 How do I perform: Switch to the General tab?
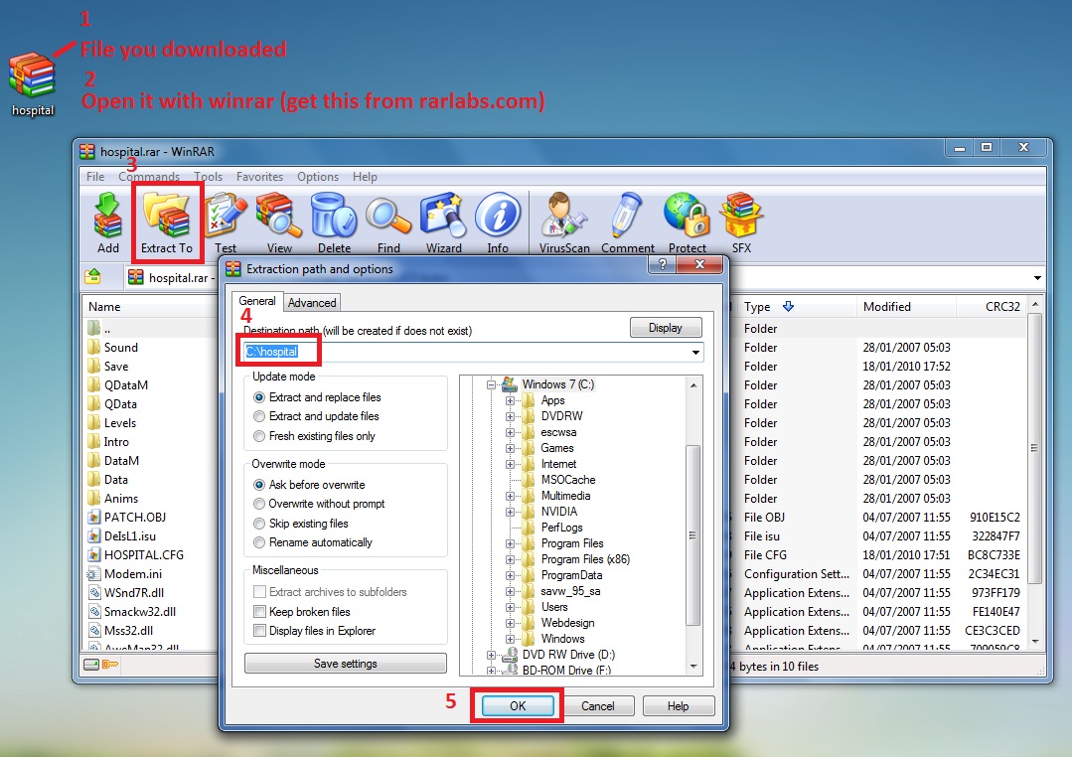click(x=257, y=301)
